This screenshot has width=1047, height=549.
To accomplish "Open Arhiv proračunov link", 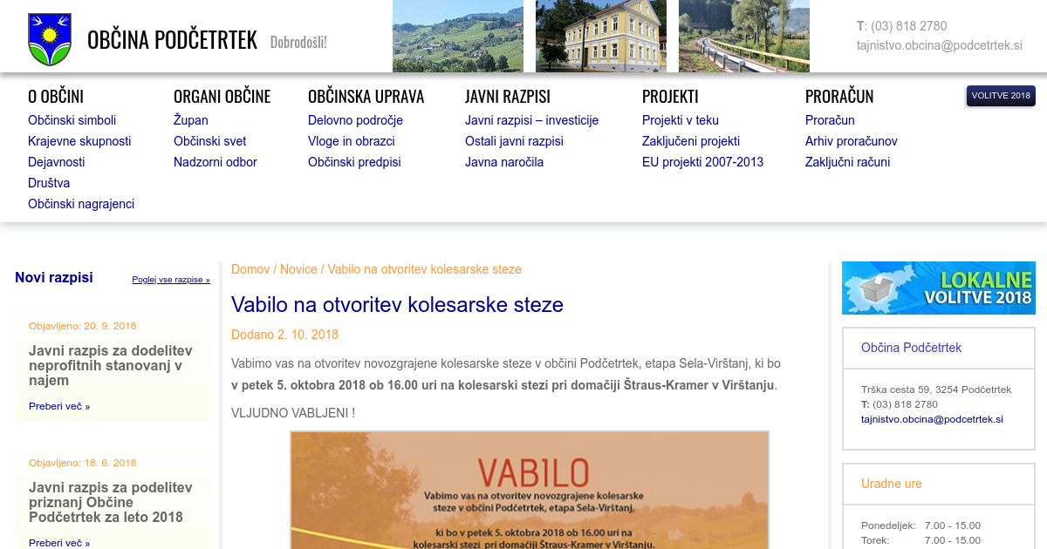I will 851,141.
